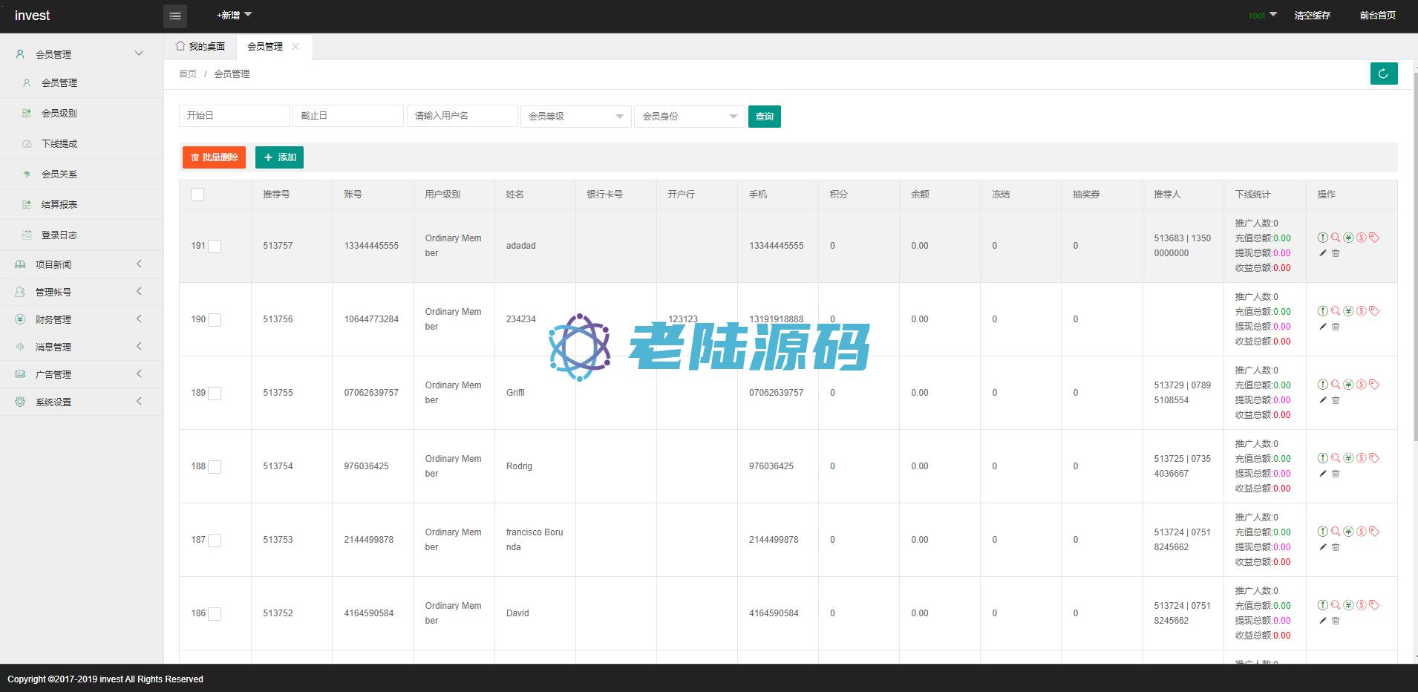The height and width of the screenshot is (692, 1418).
Task: Open the 会员等级 dropdown
Action: click(575, 117)
